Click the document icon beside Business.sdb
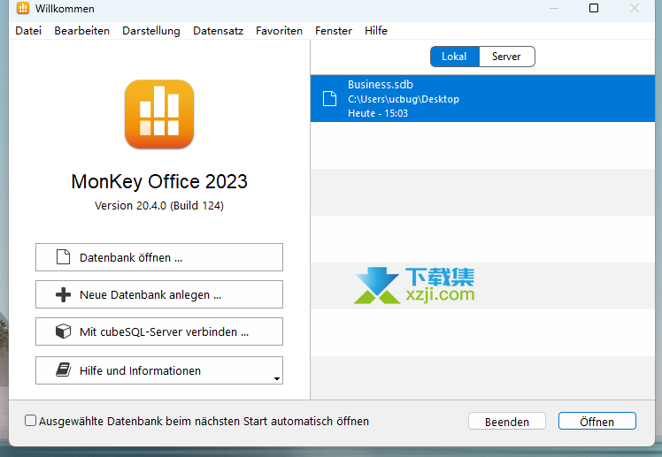 click(x=330, y=99)
